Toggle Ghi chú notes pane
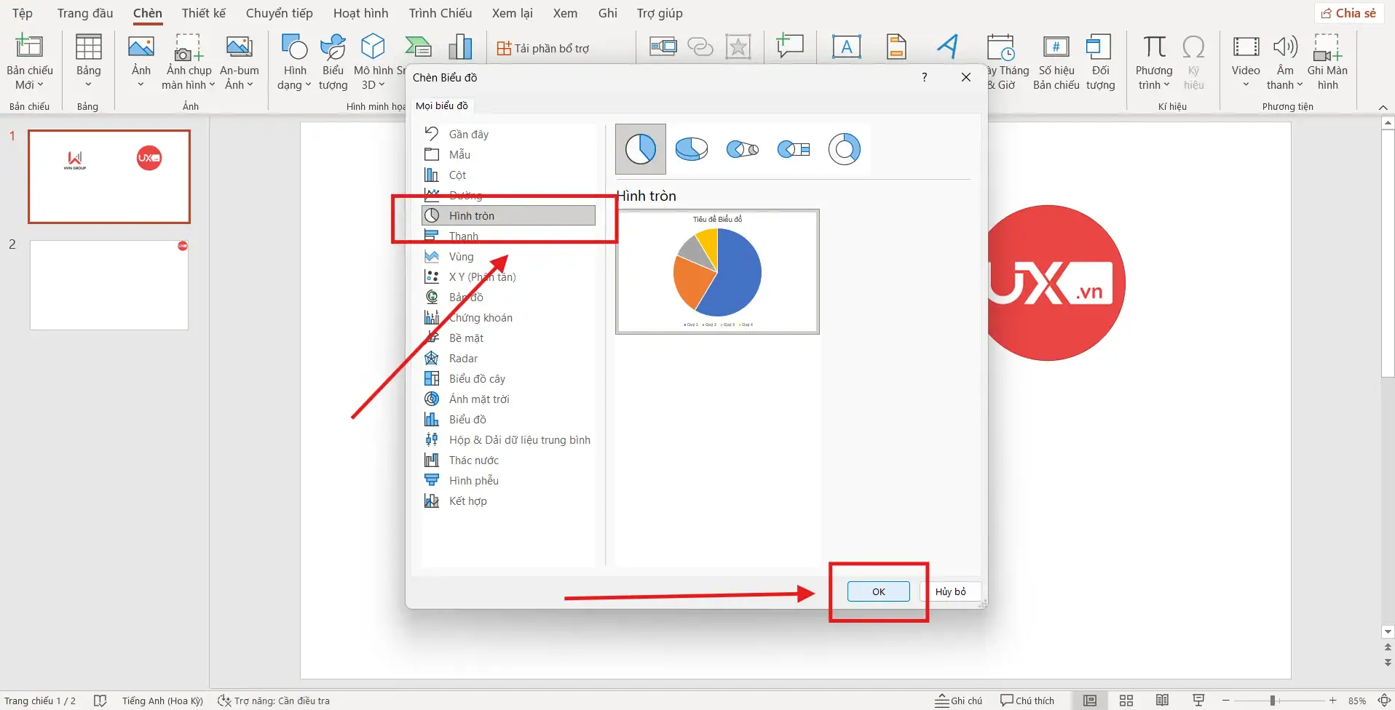1395x710 pixels. click(x=959, y=701)
